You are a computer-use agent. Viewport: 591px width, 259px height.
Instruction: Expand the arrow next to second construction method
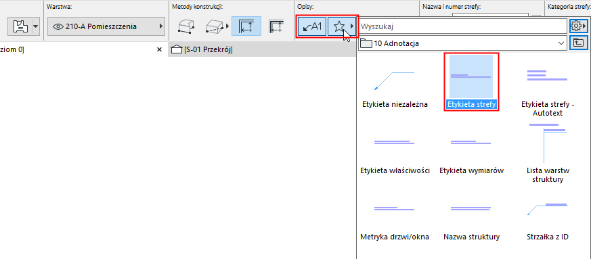(x=227, y=26)
